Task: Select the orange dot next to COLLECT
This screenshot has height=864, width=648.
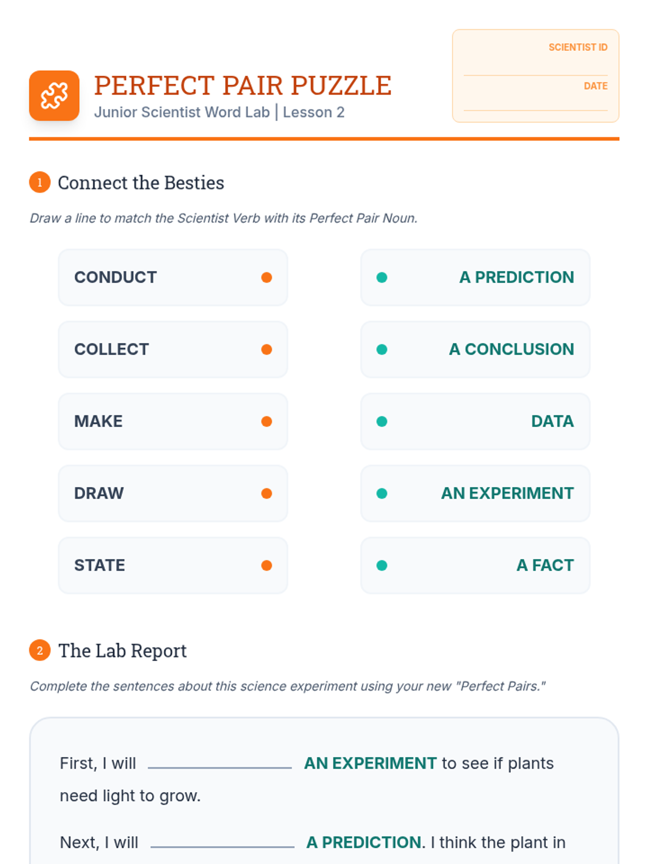Action: coord(266,349)
